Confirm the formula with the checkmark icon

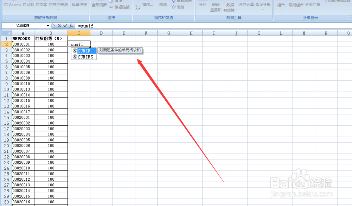65,26
